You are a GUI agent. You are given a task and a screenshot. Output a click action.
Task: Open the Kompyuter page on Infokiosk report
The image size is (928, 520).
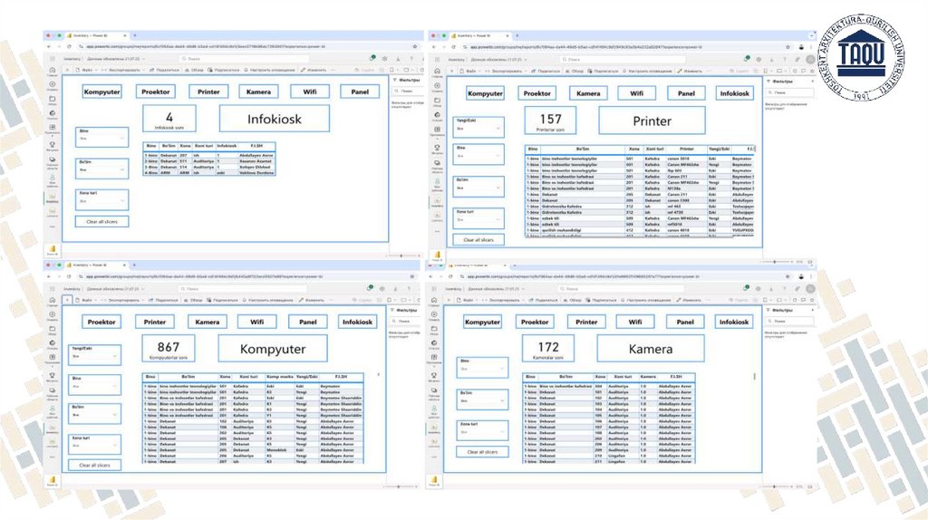click(101, 91)
